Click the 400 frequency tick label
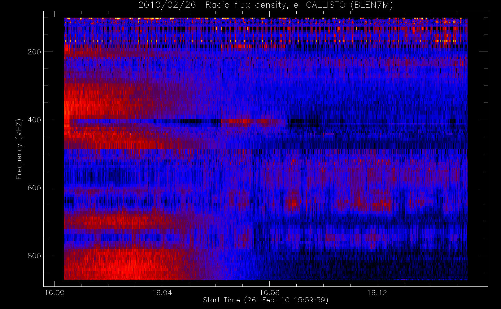Screen dimensions: 501x309 (34, 120)
